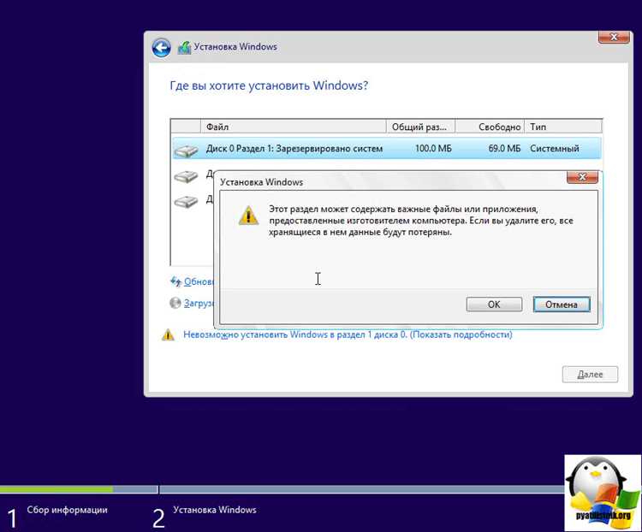Click the step 2 Установка Windows label

[x=215, y=510]
